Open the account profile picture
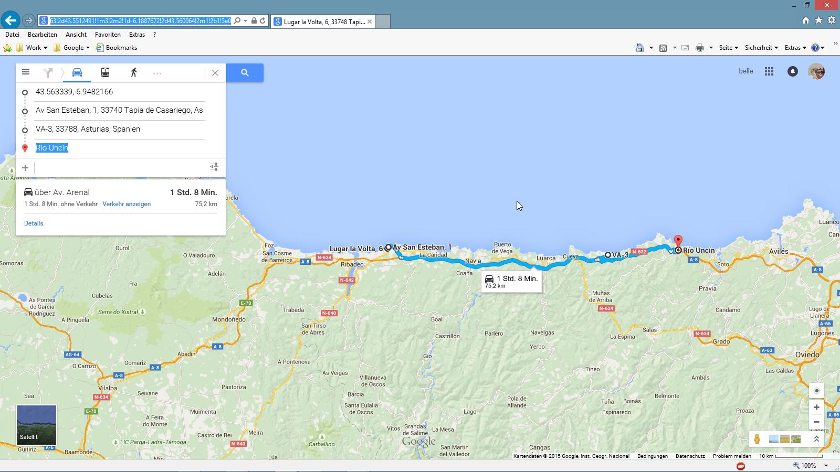The height and width of the screenshot is (472, 840). click(816, 71)
